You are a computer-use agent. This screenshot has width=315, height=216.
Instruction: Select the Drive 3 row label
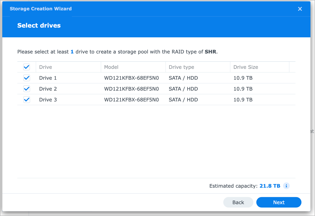point(48,100)
